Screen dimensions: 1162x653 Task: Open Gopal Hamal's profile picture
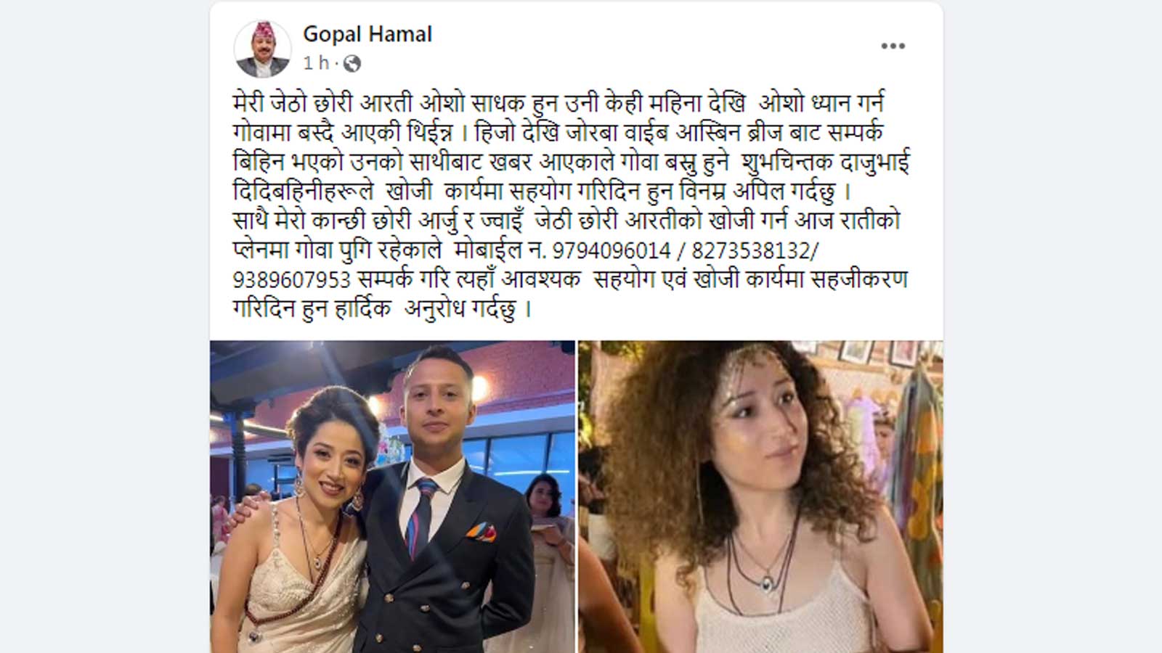click(262, 49)
